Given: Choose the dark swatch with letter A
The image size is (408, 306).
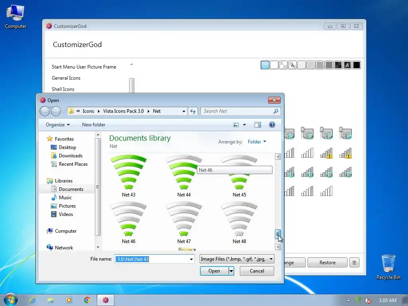Looking at the screenshot, I should click(347, 65).
